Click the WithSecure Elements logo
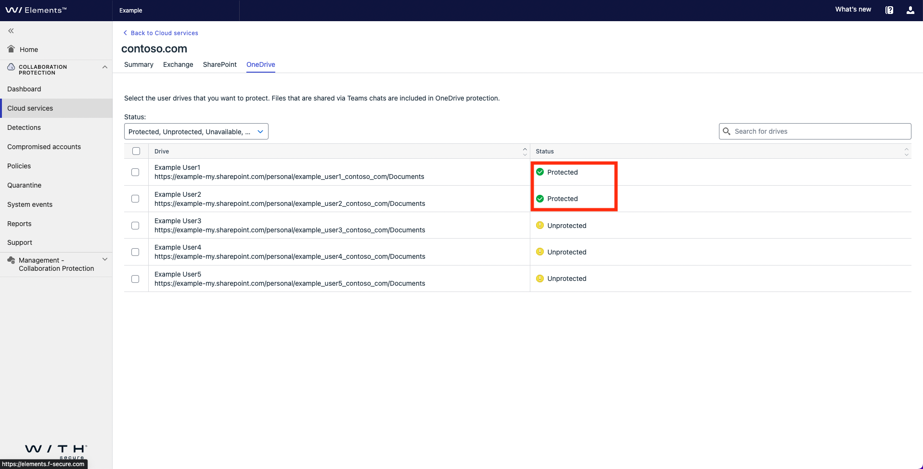This screenshot has height=469, width=923. pos(36,10)
